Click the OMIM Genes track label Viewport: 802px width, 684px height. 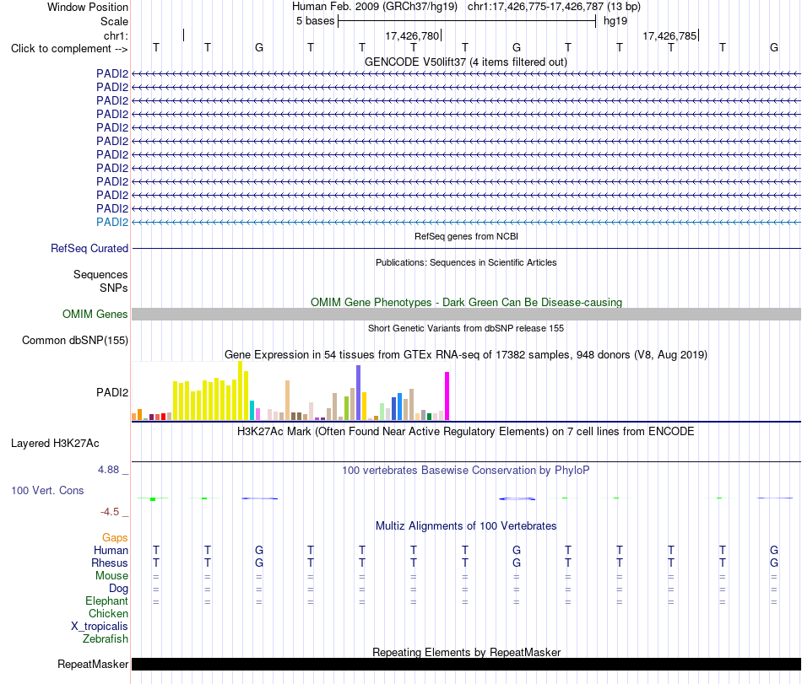pyautogui.click(x=95, y=314)
